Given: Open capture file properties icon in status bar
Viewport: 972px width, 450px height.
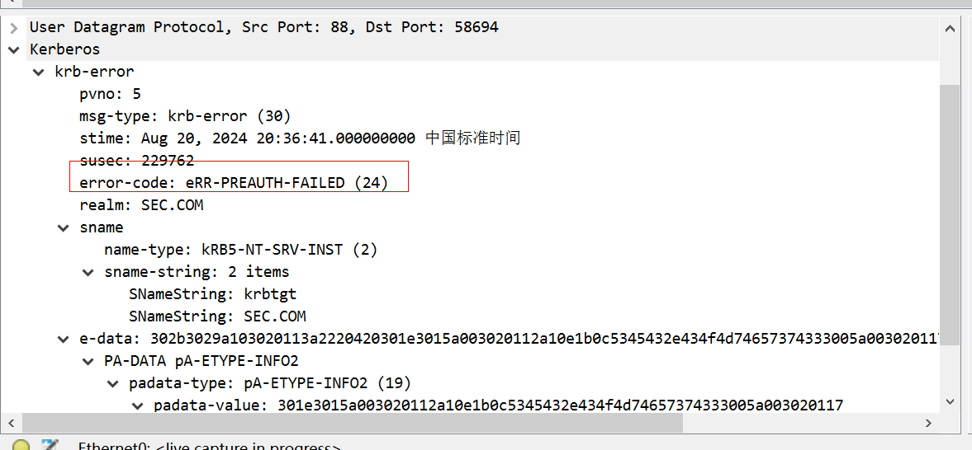Looking at the screenshot, I should point(50,446).
